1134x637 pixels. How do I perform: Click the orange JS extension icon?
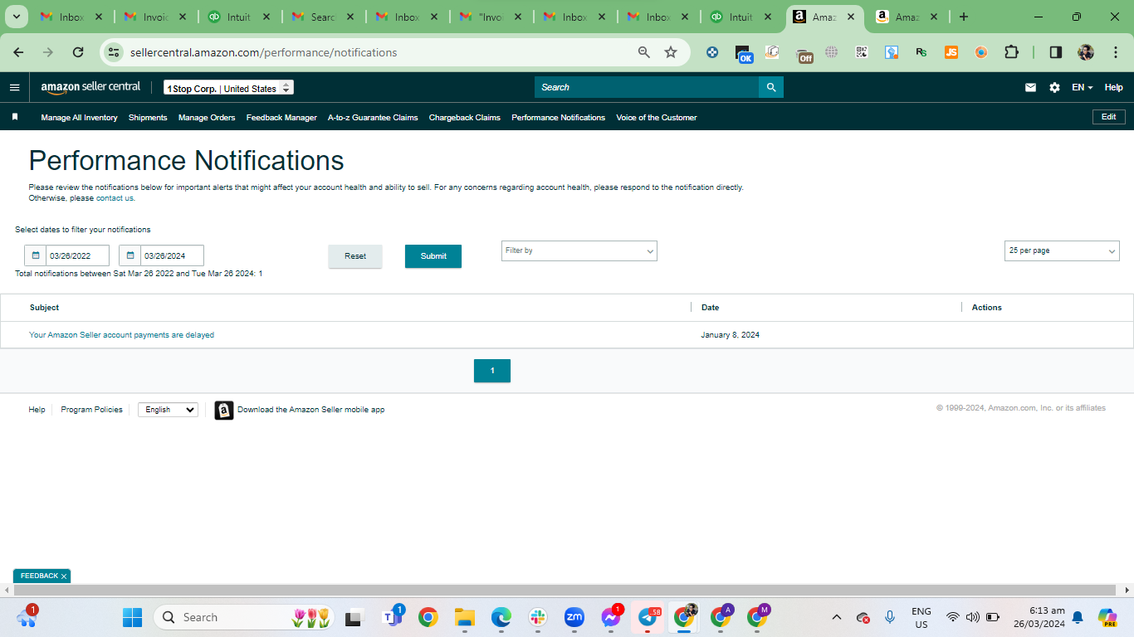pyautogui.click(x=951, y=52)
